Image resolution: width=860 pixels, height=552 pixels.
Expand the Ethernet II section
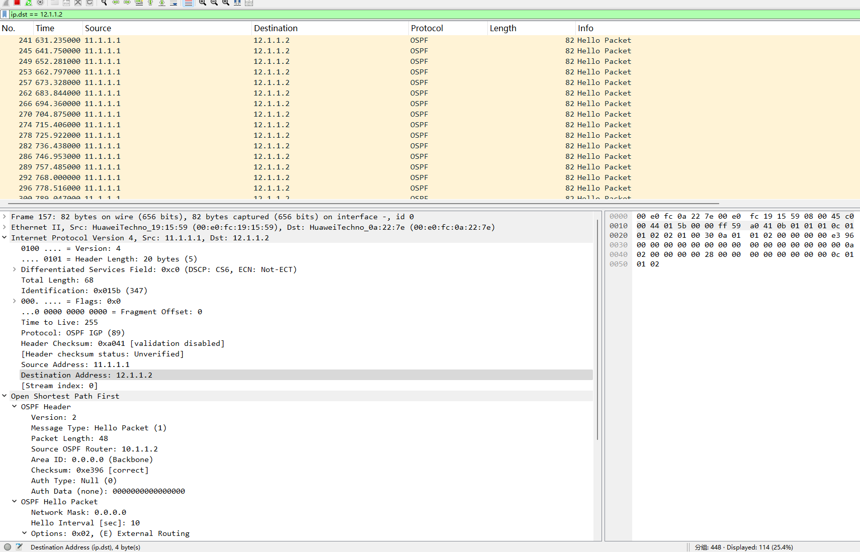coord(5,227)
